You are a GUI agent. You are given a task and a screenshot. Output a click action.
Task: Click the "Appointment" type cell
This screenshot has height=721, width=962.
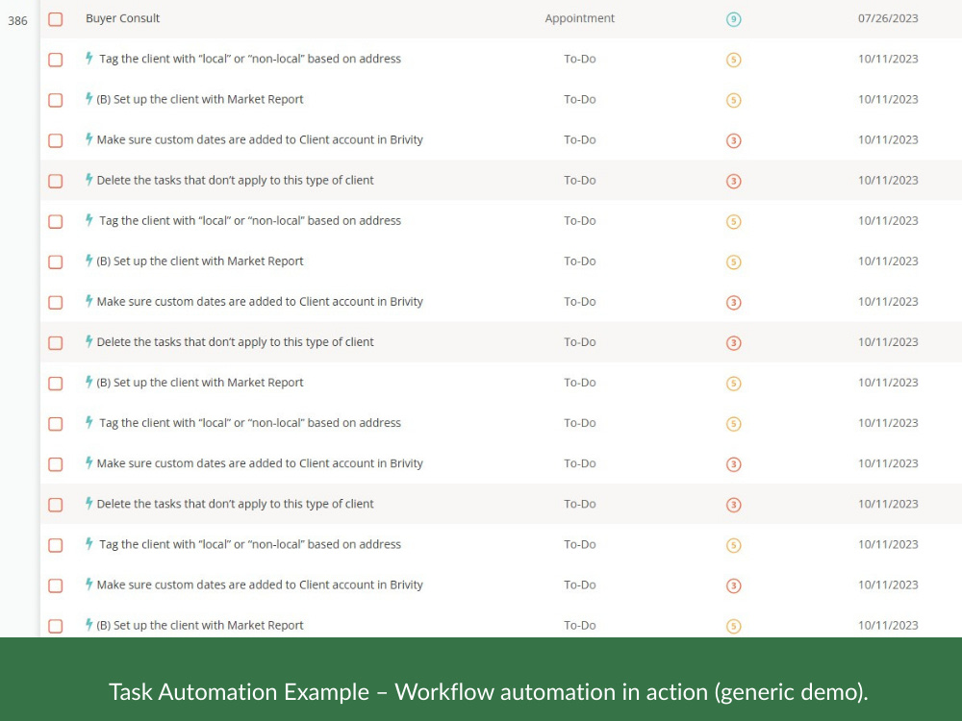pyautogui.click(x=580, y=18)
